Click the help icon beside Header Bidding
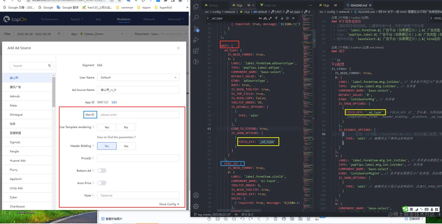Screen dimensions: 442x224 coord(93,146)
